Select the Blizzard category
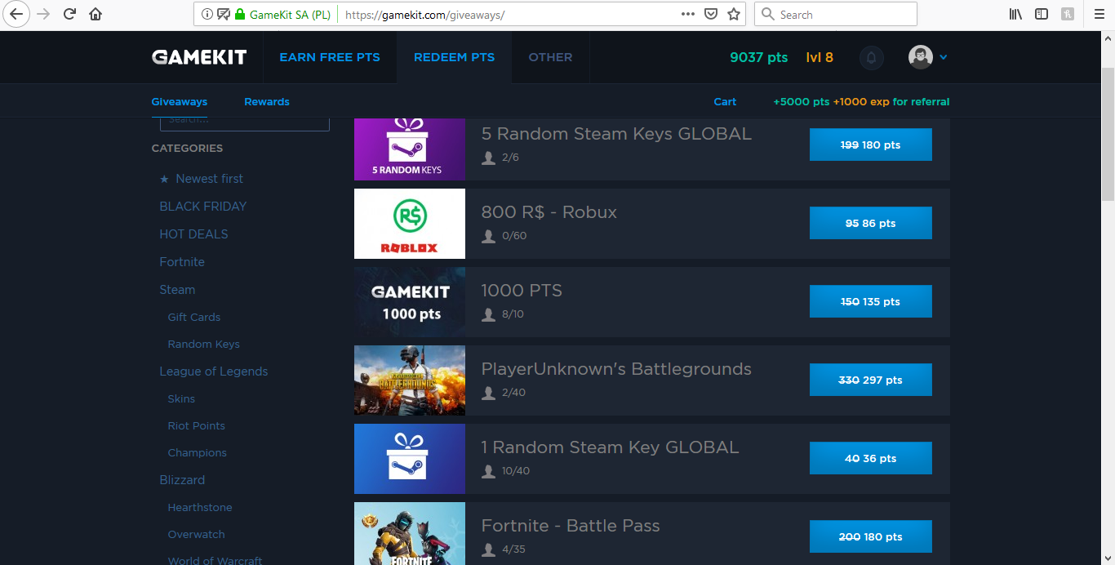This screenshot has height=565, width=1115. 182,480
